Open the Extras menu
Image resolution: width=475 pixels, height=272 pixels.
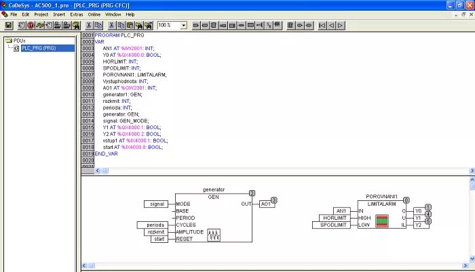[77, 14]
